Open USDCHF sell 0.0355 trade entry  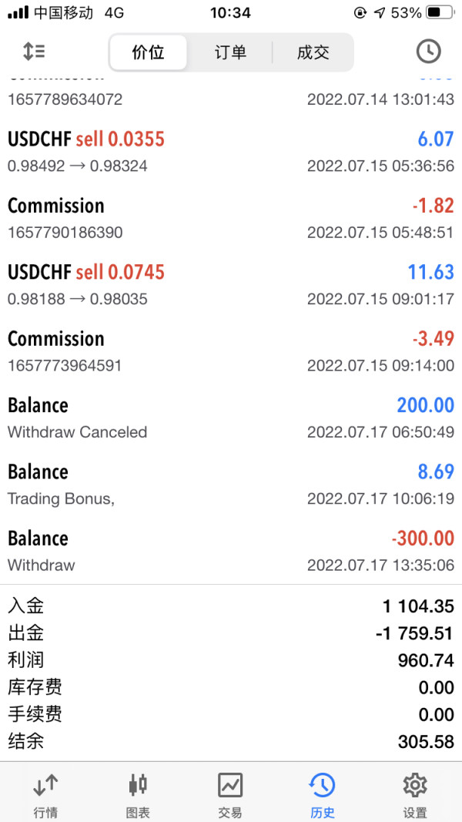tap(231, 151)
